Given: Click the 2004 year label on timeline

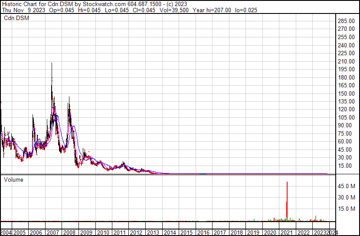Looking at the screenshot, I should (6, 233).
